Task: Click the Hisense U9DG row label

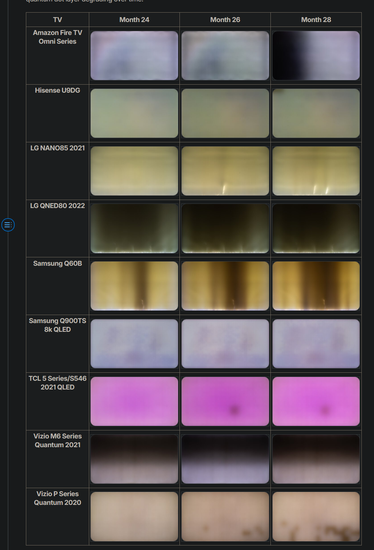Action: 57,90
